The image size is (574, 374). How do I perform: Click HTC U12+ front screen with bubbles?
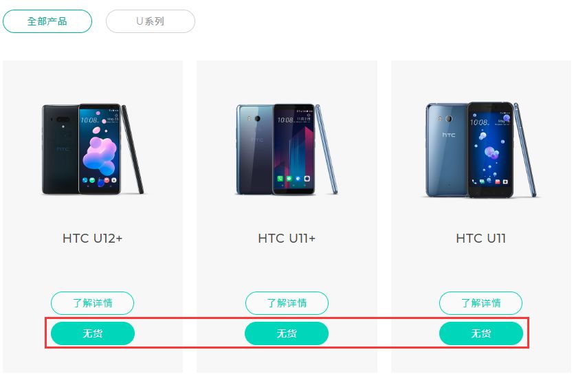100,148
